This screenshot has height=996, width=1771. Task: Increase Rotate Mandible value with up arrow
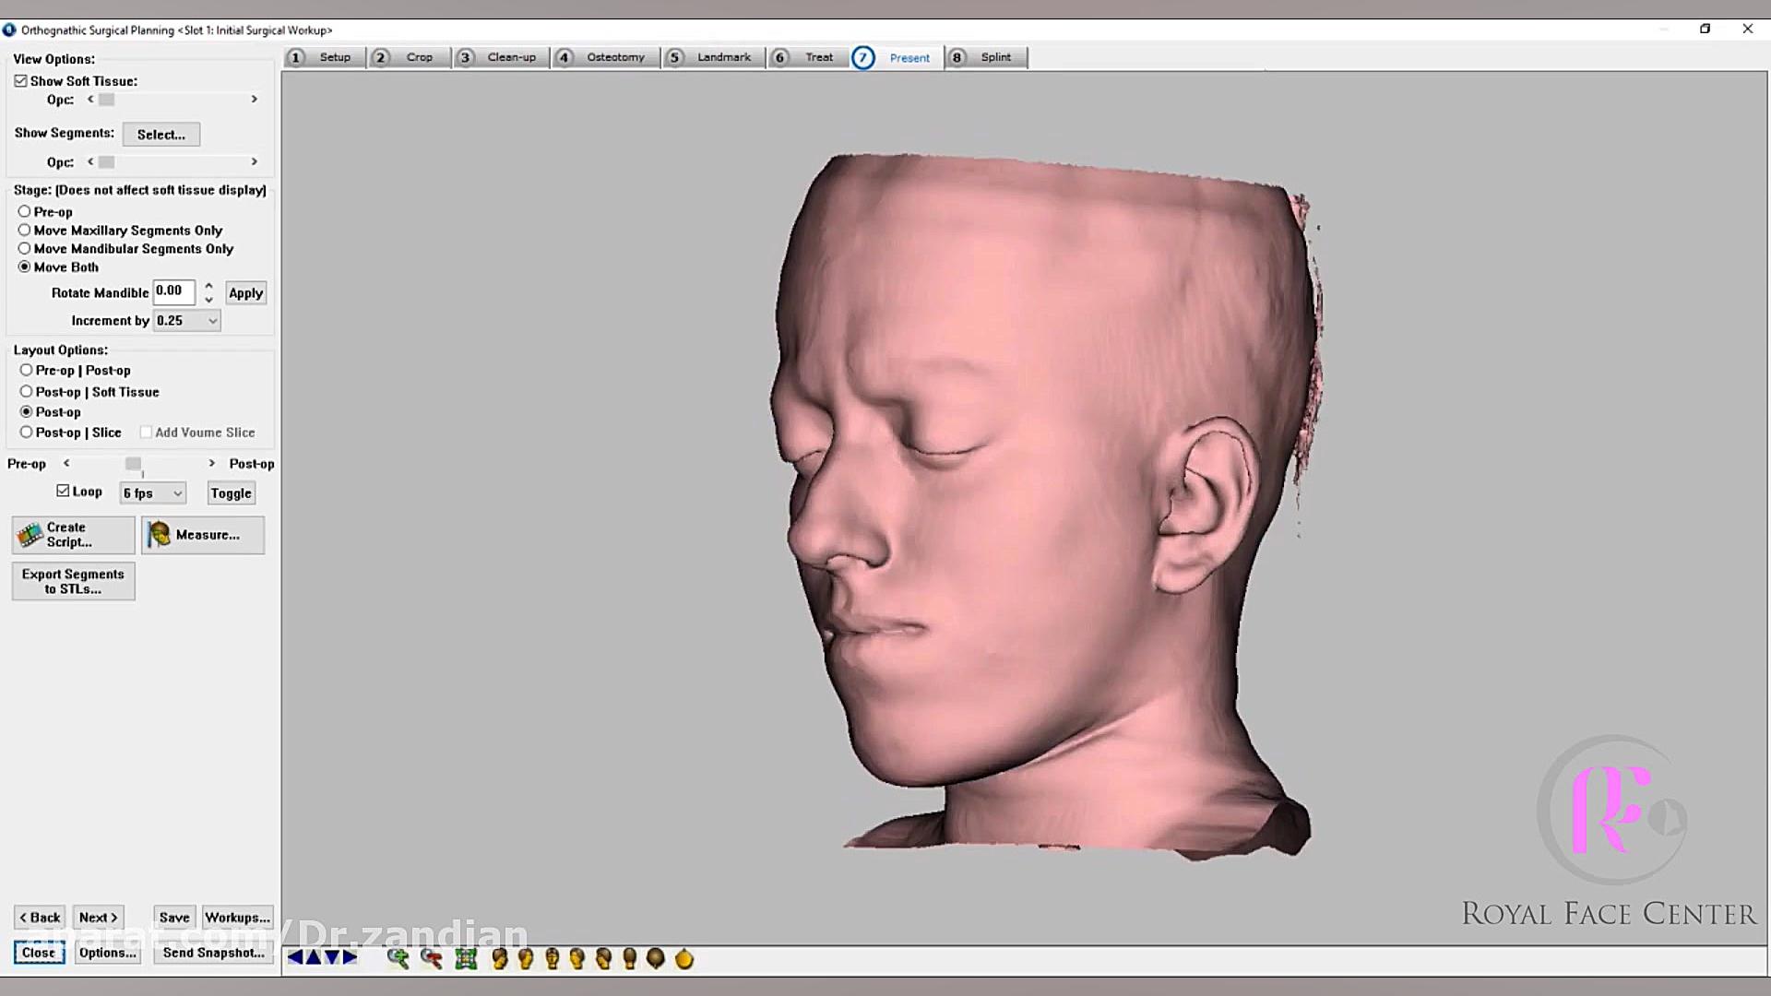point(209,286)
